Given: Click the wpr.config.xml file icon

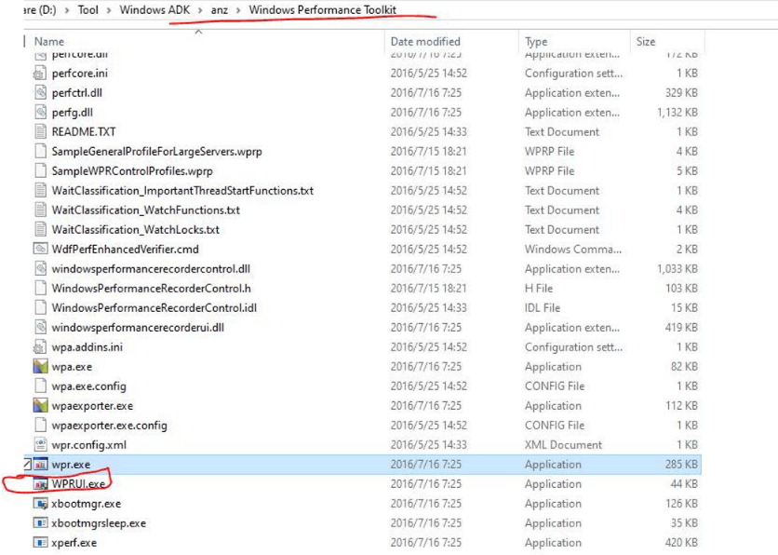Looking at the screenshot, I should click(40, 445).
